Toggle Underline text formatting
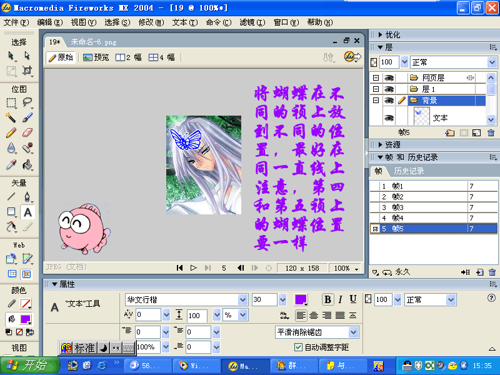This screenshot has width=500, height=375. pos(352,299)
